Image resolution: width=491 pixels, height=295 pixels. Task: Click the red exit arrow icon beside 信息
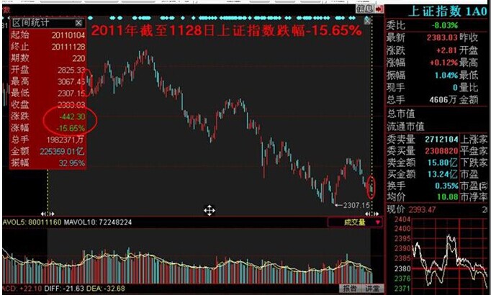(x=379, y=9)
